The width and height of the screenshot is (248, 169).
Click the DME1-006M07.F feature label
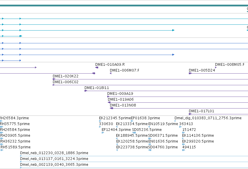click(x=124, y=70)
